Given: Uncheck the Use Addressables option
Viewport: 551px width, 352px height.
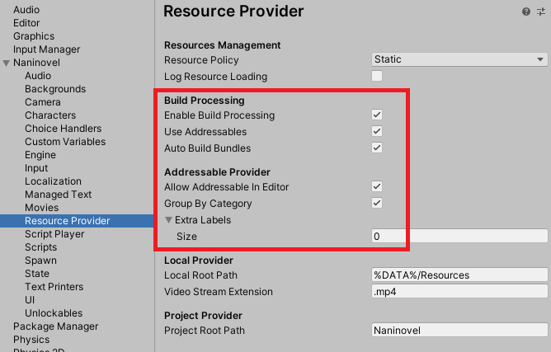Looking at the screenshot, I should 377,132.
